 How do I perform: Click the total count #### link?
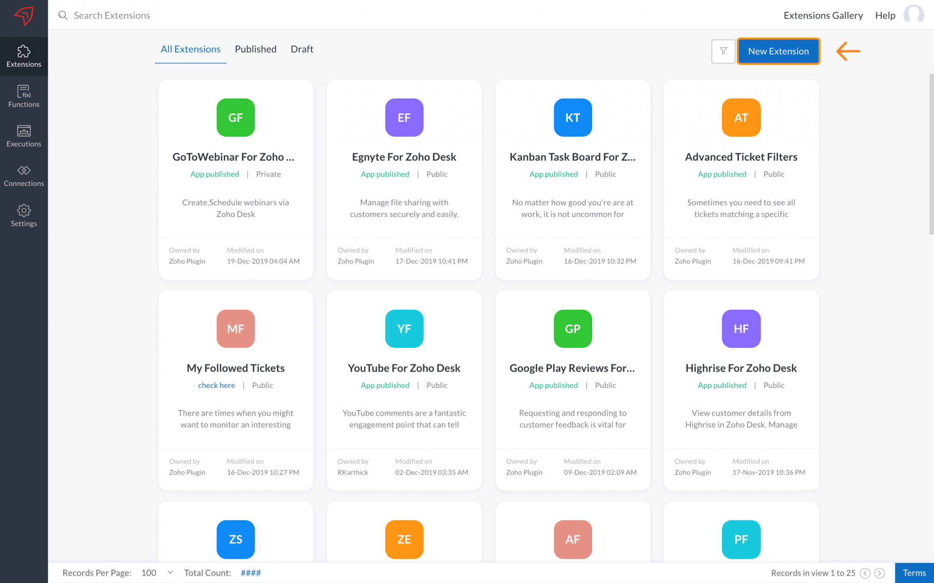[x=251, y=573]
